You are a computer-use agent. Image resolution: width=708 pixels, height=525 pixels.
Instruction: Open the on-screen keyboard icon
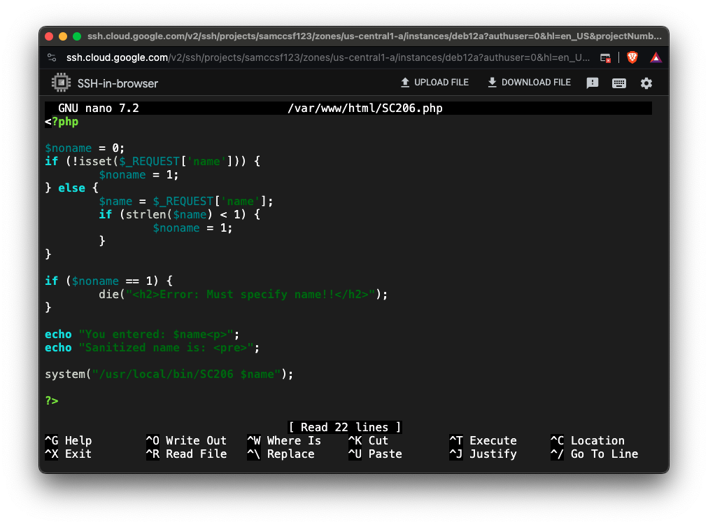619,83
